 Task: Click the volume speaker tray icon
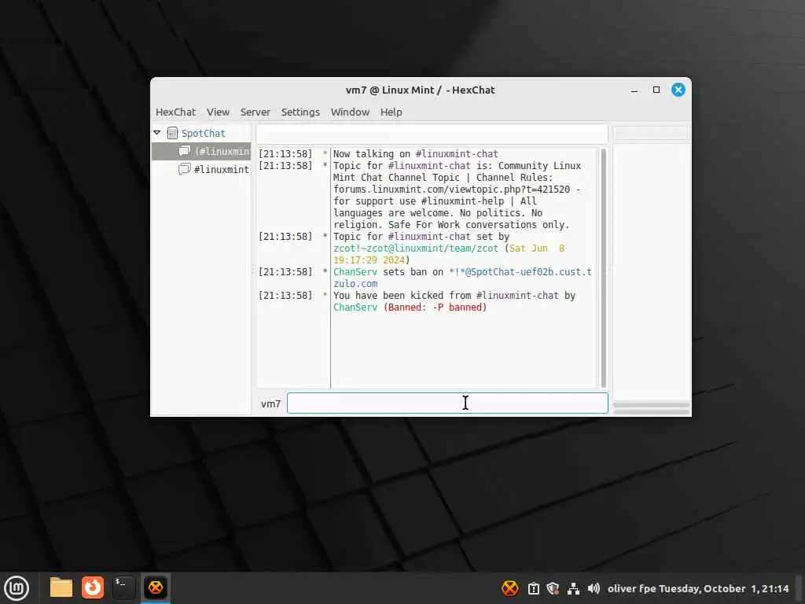594,588
